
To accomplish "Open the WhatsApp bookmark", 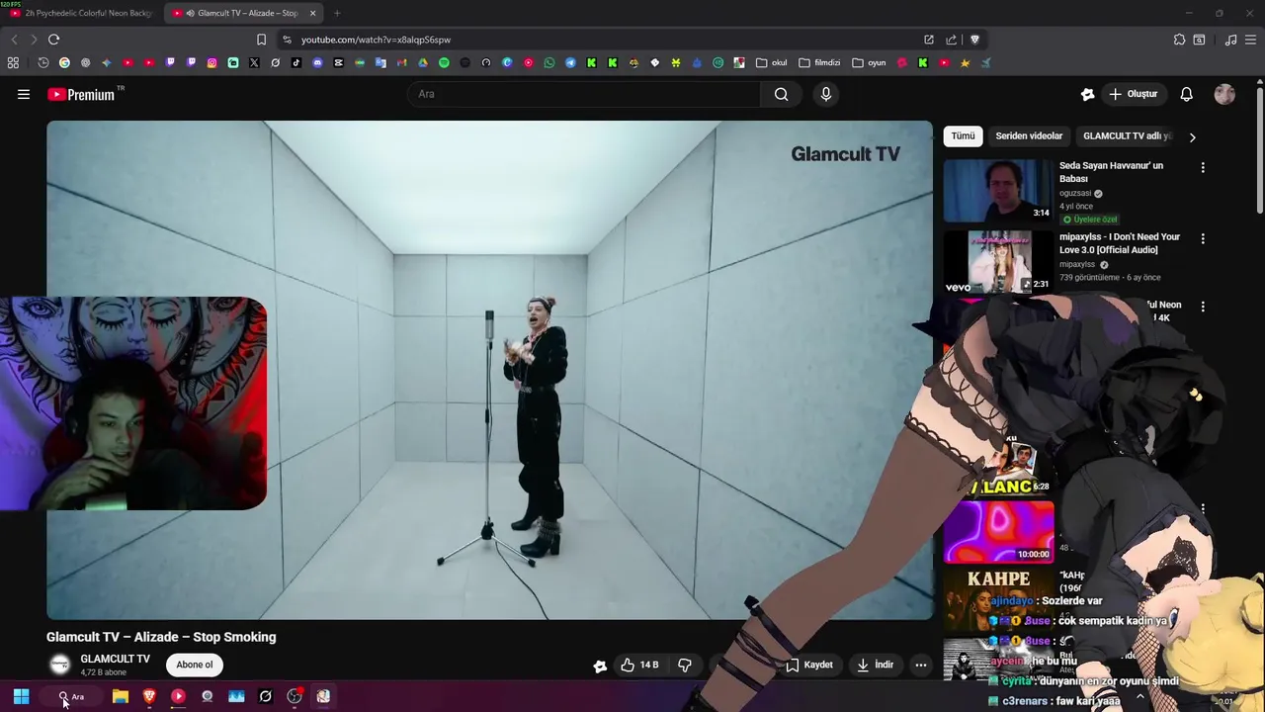I will (549, 62).
